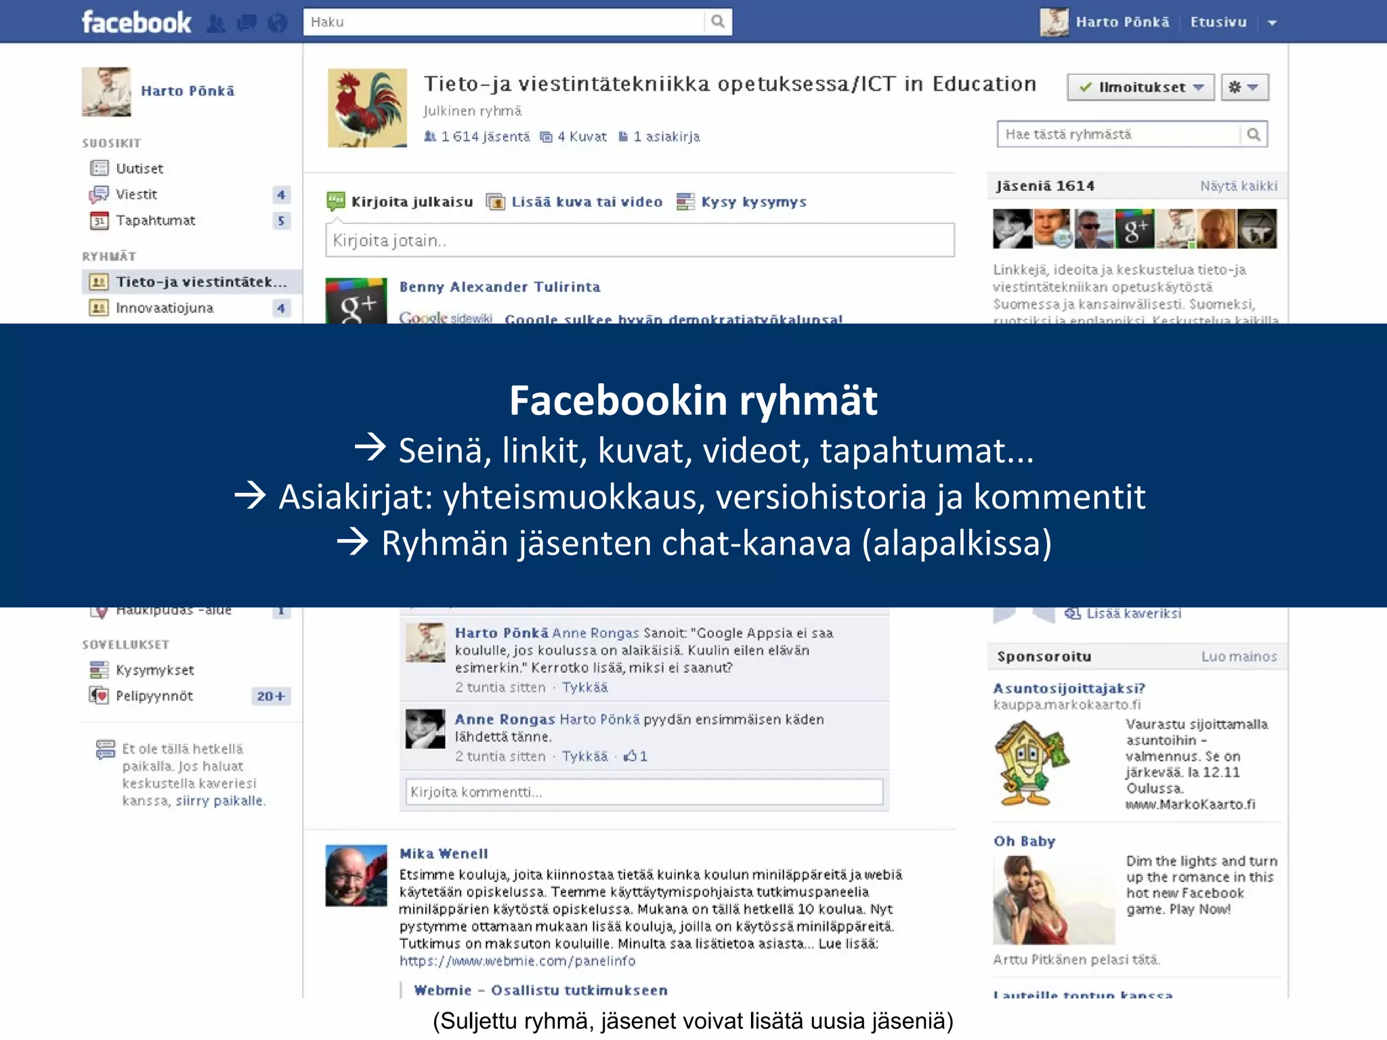Click Benny's g+ post avatar
Viewport: 1387px width, 1040px height.
click(356, 301)
